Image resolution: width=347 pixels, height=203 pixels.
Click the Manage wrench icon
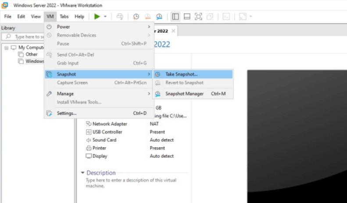pyautogui.click(x=49, y=94)
